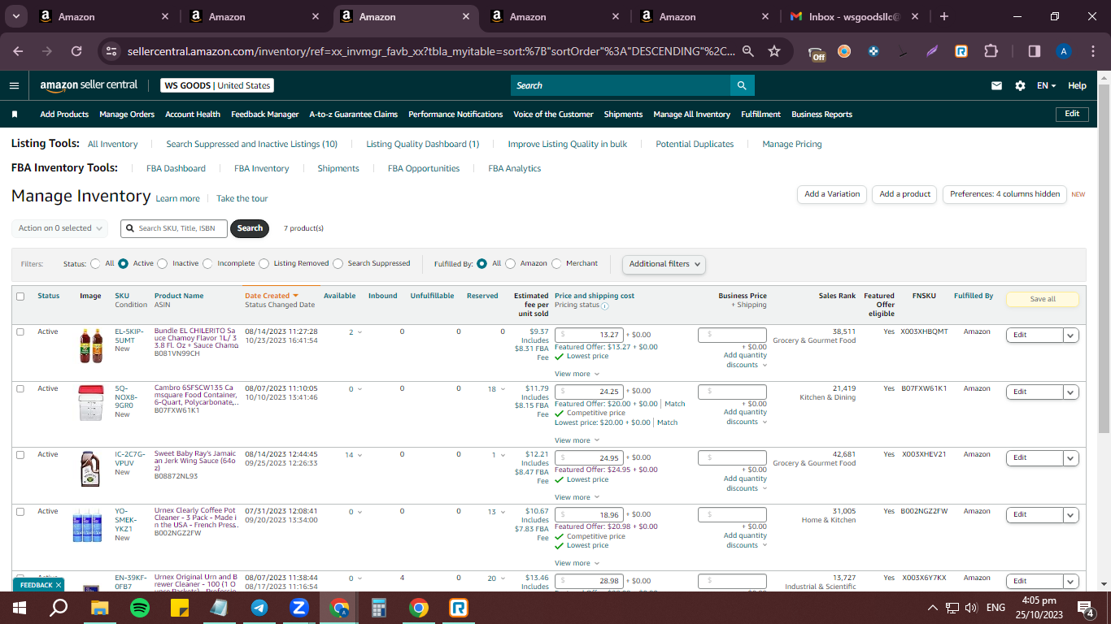This screenshot has height=624, width=1111.
Task: Click the black Search button beside SKU field
Action: pos(250,228)
